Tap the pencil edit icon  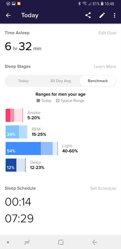102,15
